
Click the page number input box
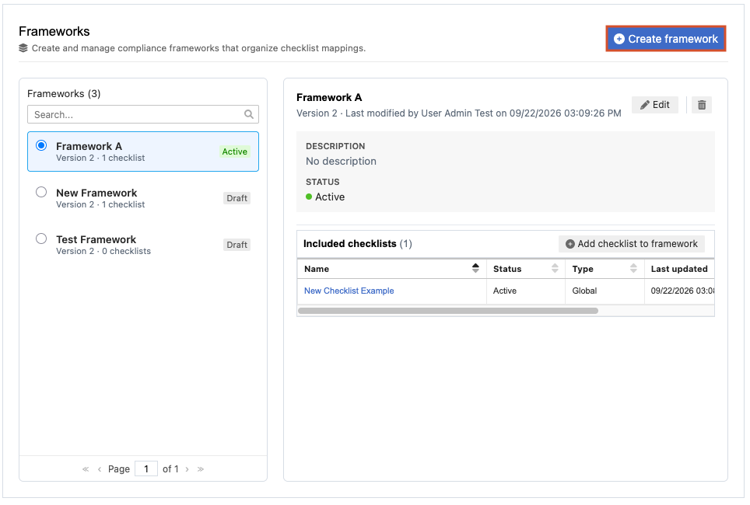146,469
